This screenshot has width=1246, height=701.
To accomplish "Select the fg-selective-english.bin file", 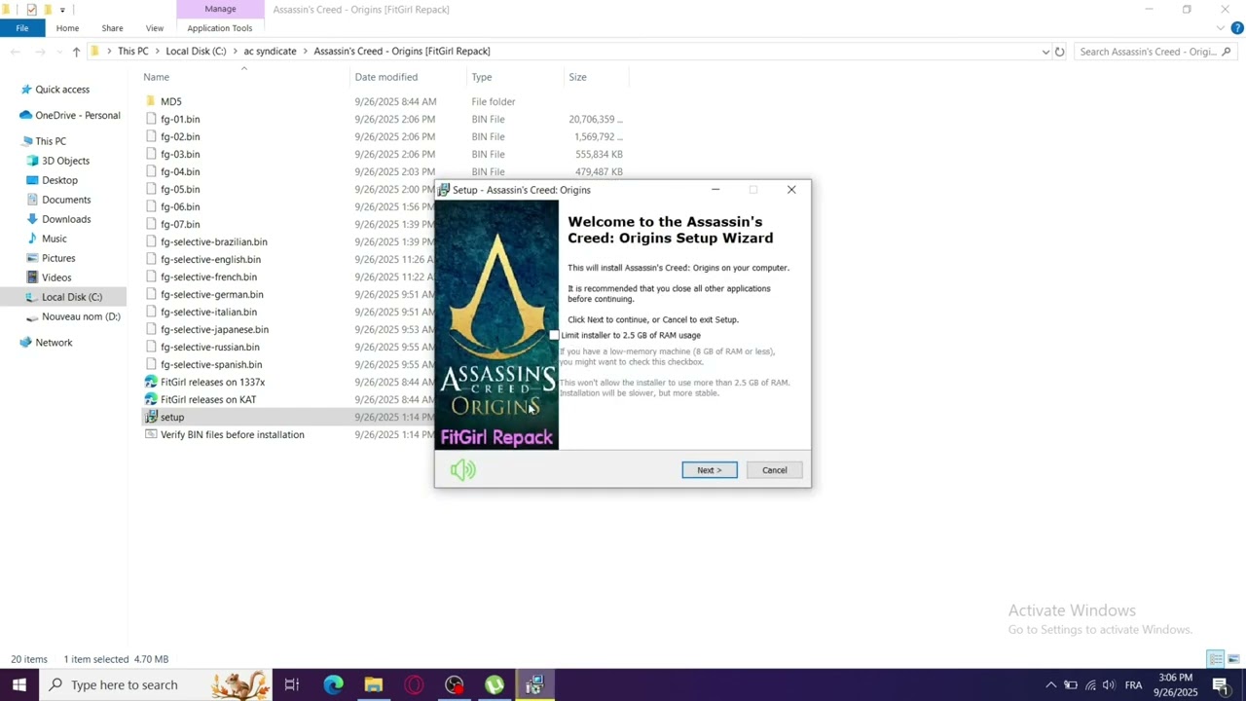I will [x=210, y=259].
